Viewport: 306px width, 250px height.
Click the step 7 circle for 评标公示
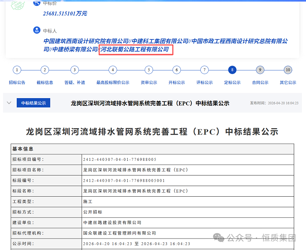(x=204, y=70)
